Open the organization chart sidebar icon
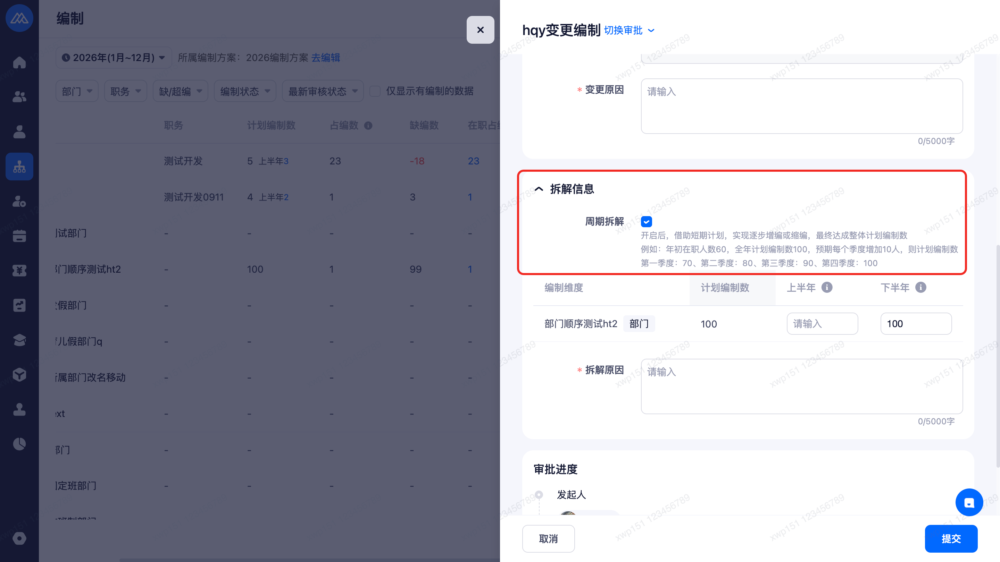 [19, 167]
